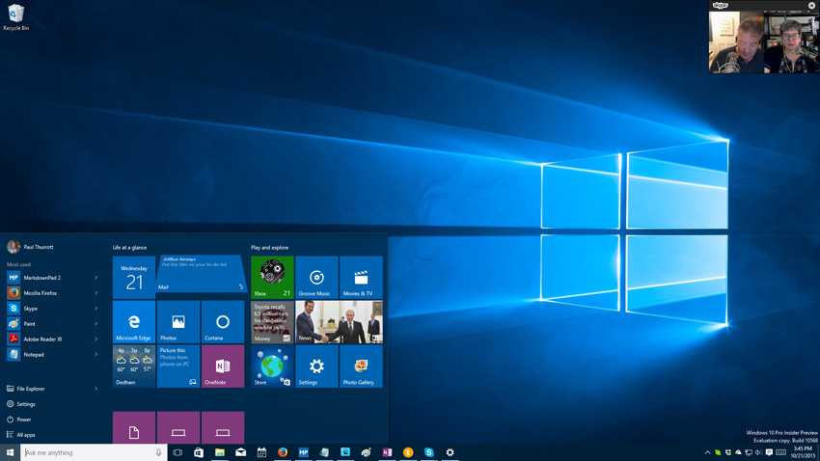
Task: Expand MarkdownPad 2 jump list arrow
Action: pos(96,278)
